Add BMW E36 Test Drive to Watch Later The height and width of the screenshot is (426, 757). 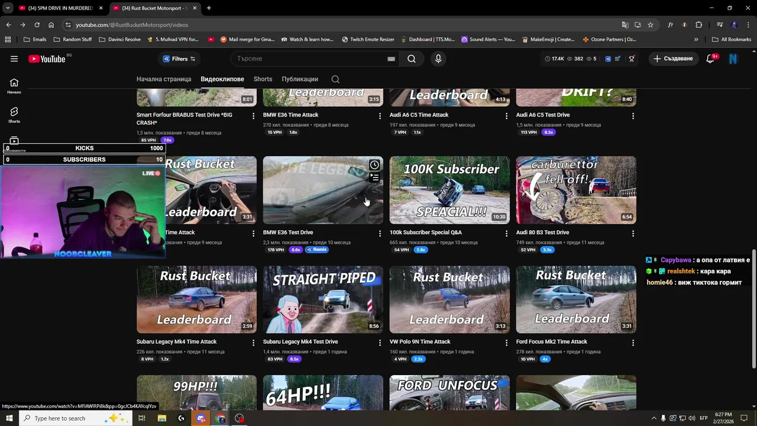click(x=374, y=165)
